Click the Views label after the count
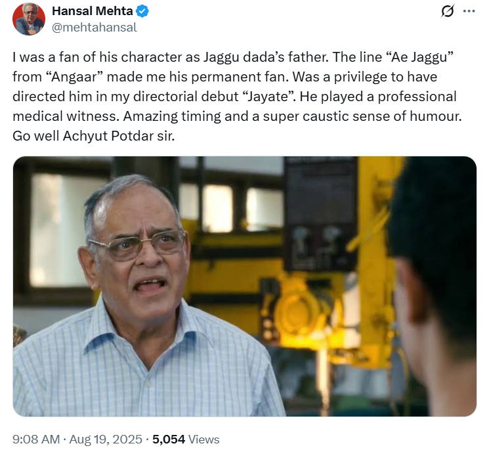The width and height of the screenshot is (487, 452). tap(203, 439)
